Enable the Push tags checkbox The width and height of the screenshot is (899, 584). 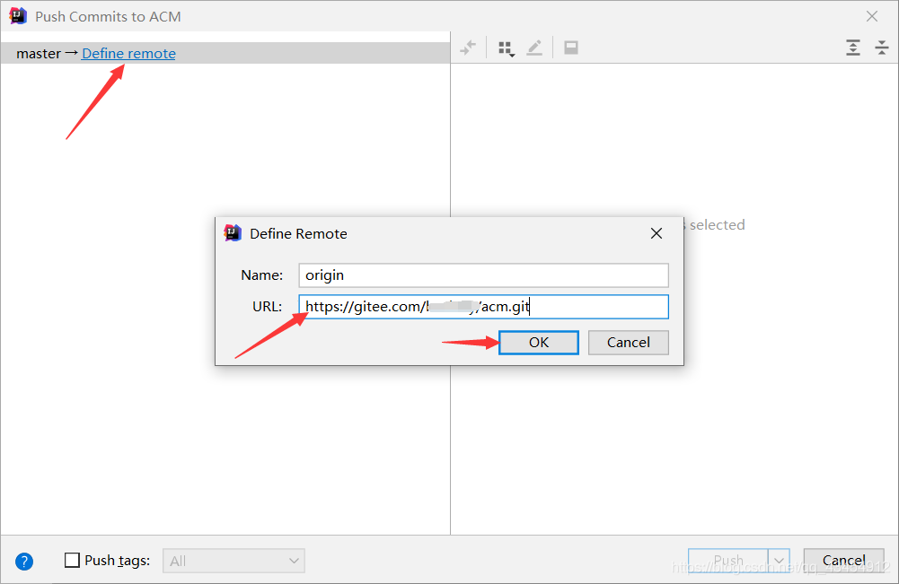pyautogui.click(x=72, y=560)
